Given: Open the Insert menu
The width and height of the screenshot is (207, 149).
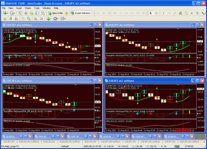Looking at the screenshot, I should [19, 8].
